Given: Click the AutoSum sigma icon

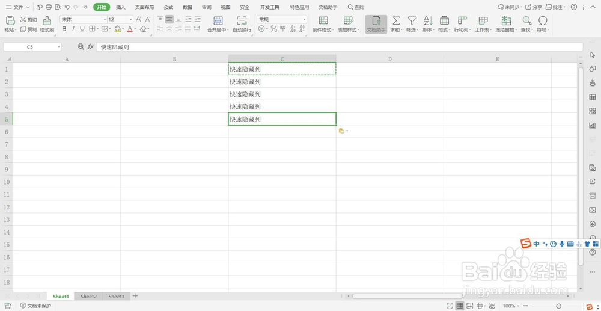Looking at the screenshot, I should click(396, 20).
